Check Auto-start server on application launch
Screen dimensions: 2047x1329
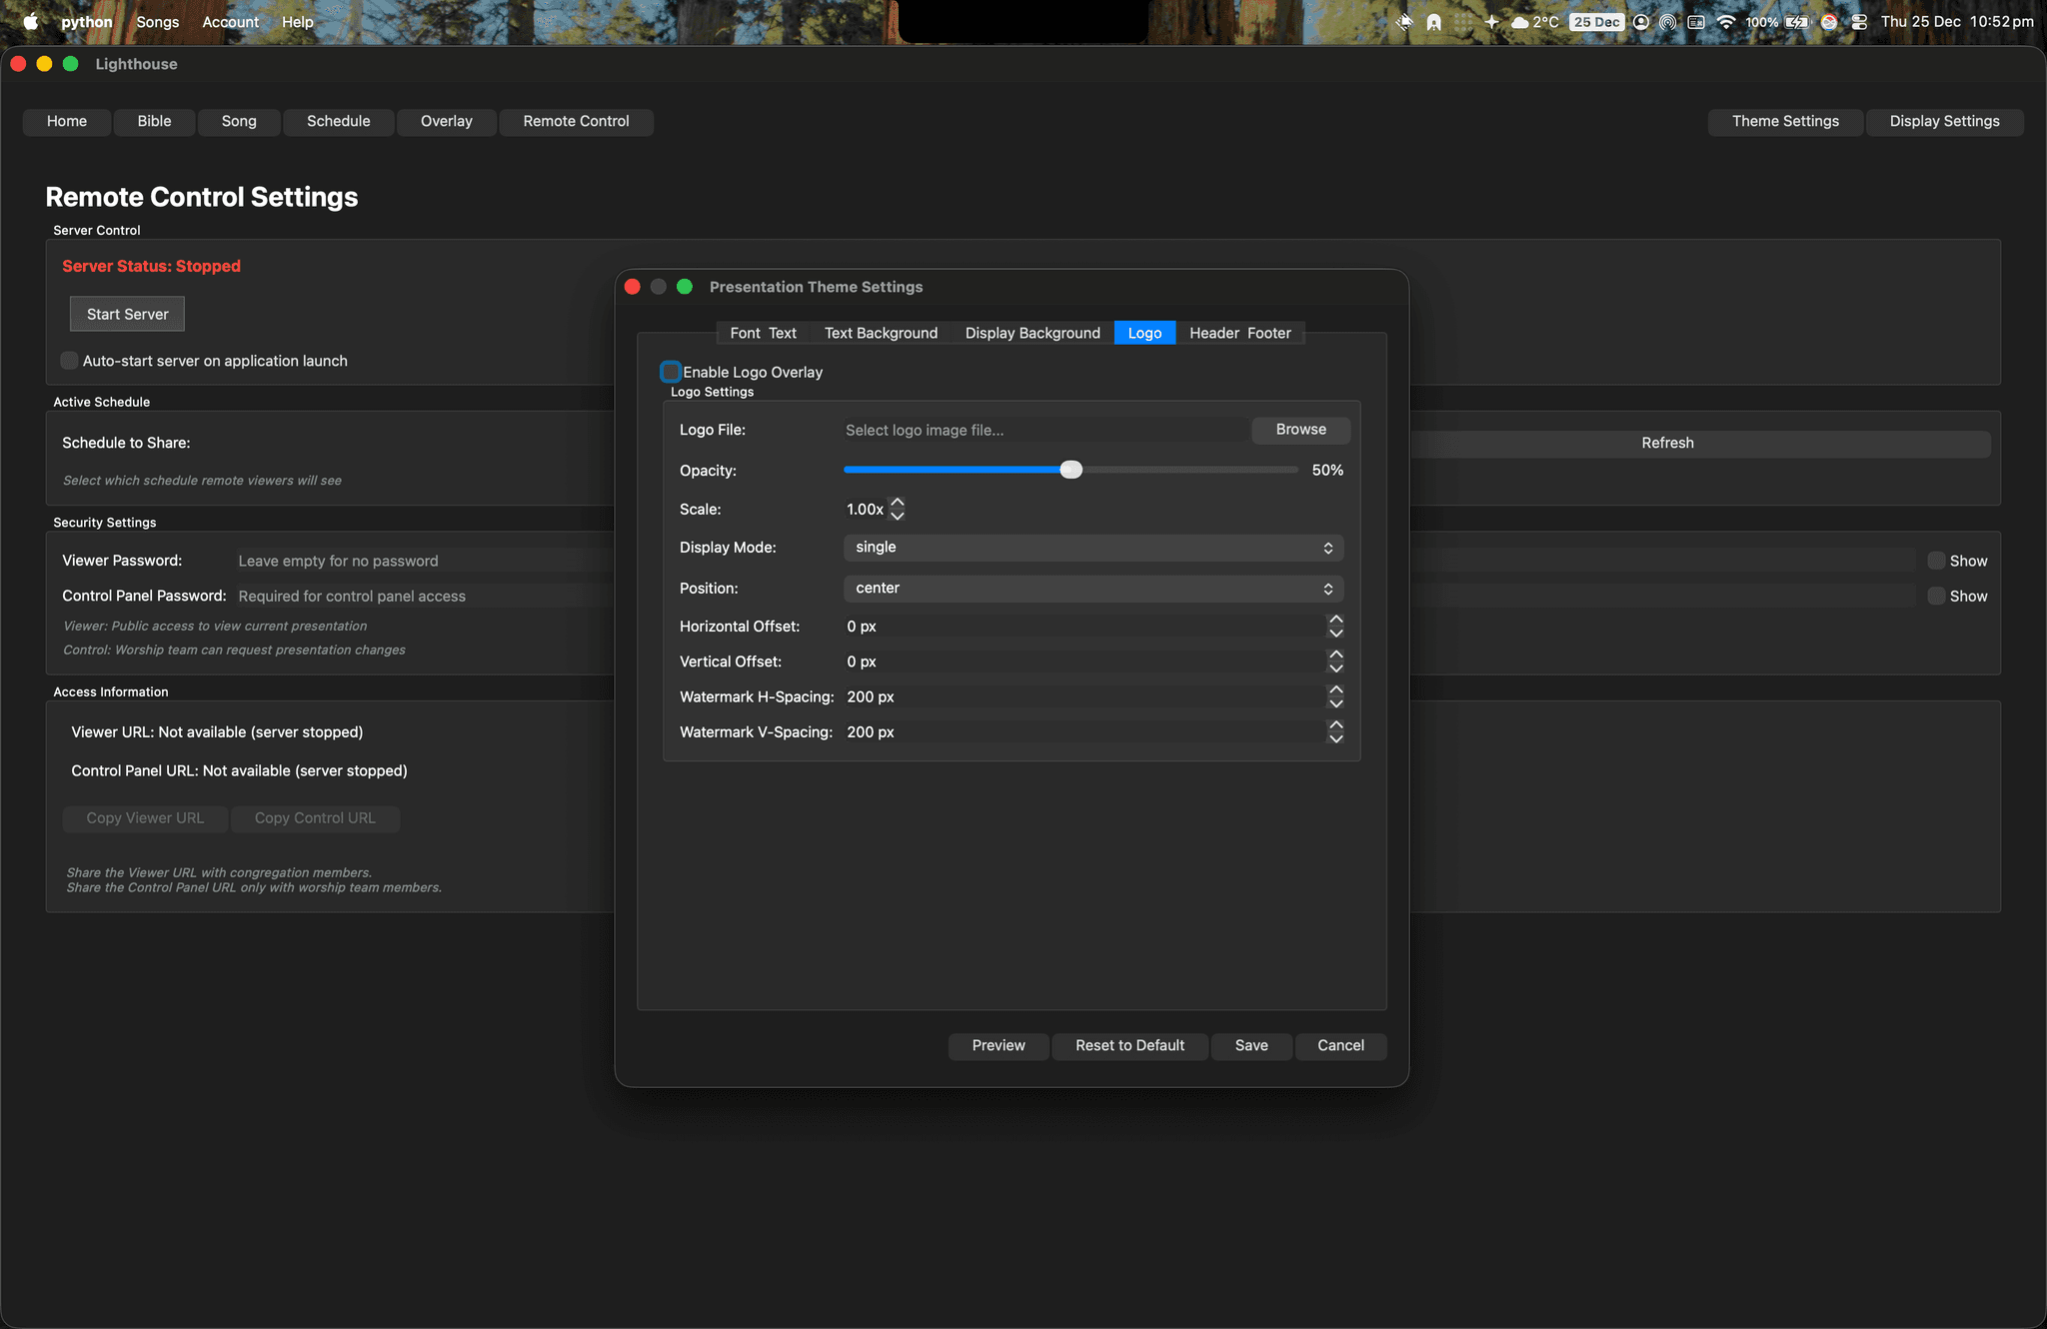coord(69,361)
